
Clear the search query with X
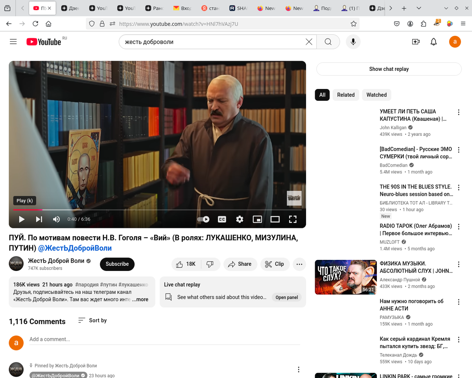[309, 42]
